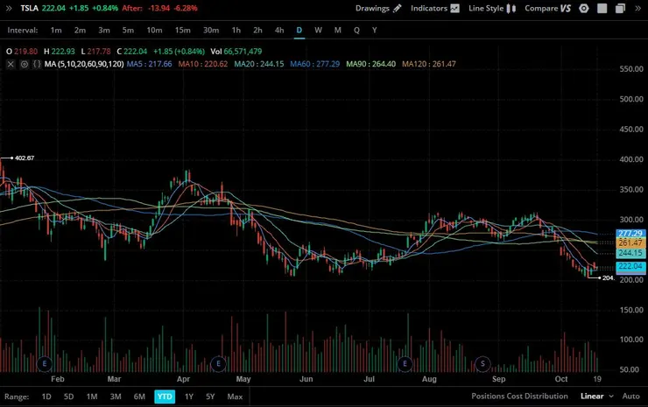Toggle MA indicator visibility eye icon
The width and height of the screenshot is (648, 407).
click(24, 64)
